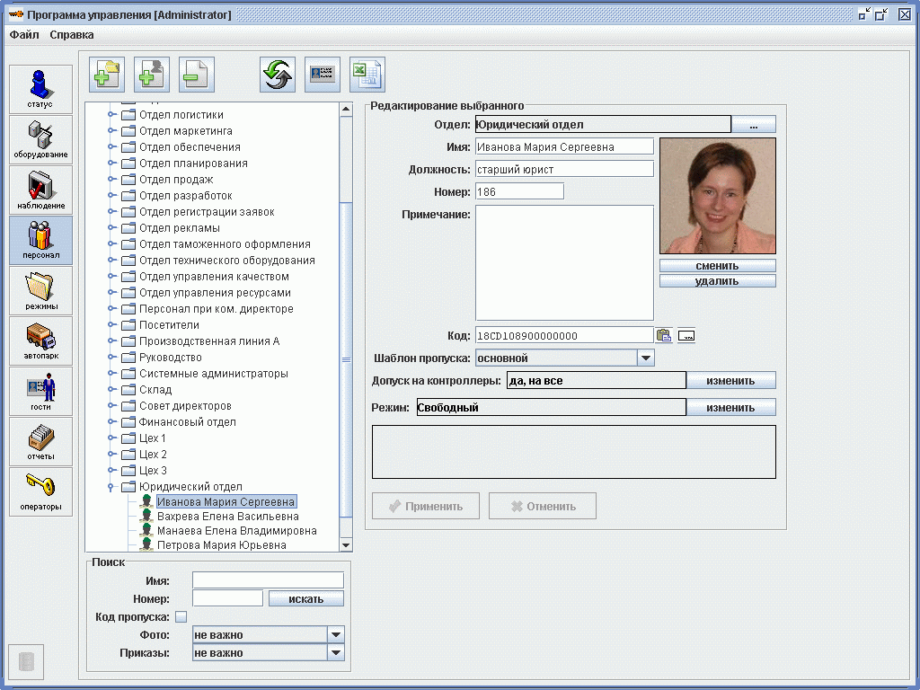Open the статус section in sidebar
Image resolution: width=920 pixels, height=690 pixels.
click(40, 88)
